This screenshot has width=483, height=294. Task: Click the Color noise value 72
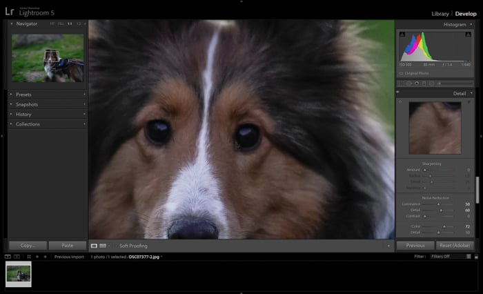[x=468, y=226]
